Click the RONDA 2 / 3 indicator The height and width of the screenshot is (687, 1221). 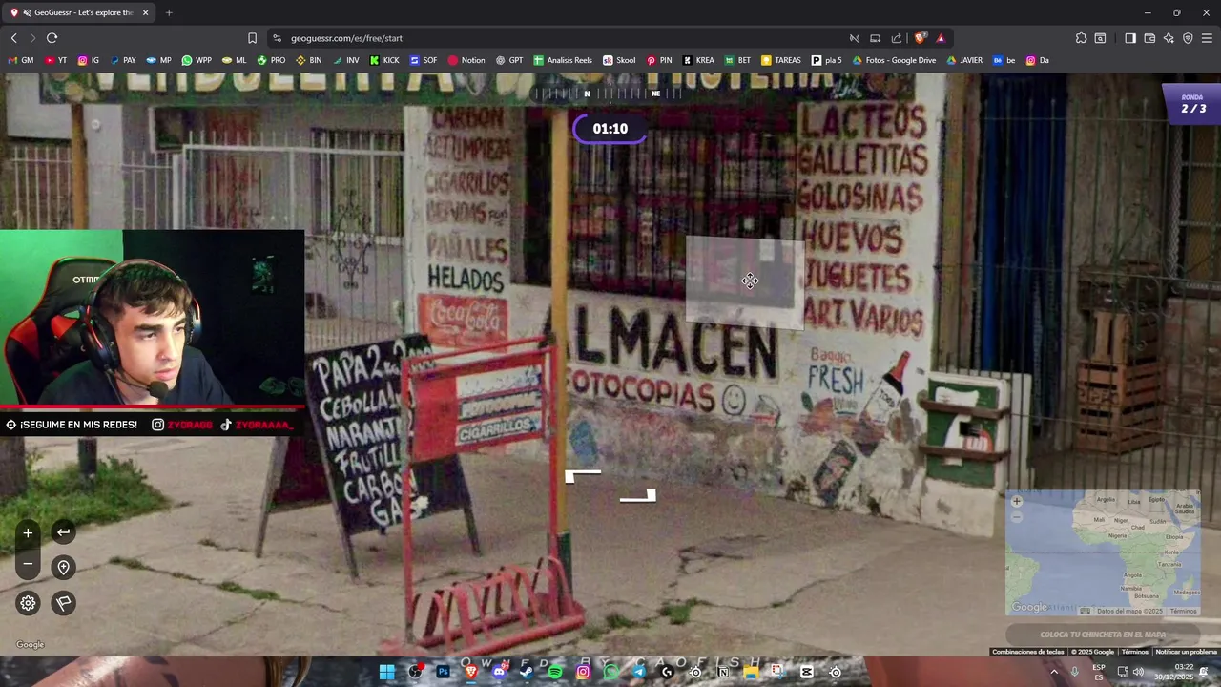tap(1192, 104)
